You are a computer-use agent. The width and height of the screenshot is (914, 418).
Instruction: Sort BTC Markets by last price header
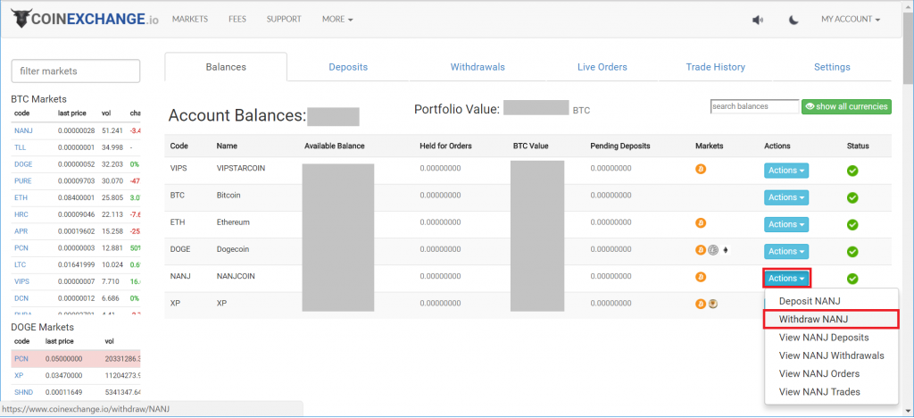pyautogui.click(x=71, y=113)
